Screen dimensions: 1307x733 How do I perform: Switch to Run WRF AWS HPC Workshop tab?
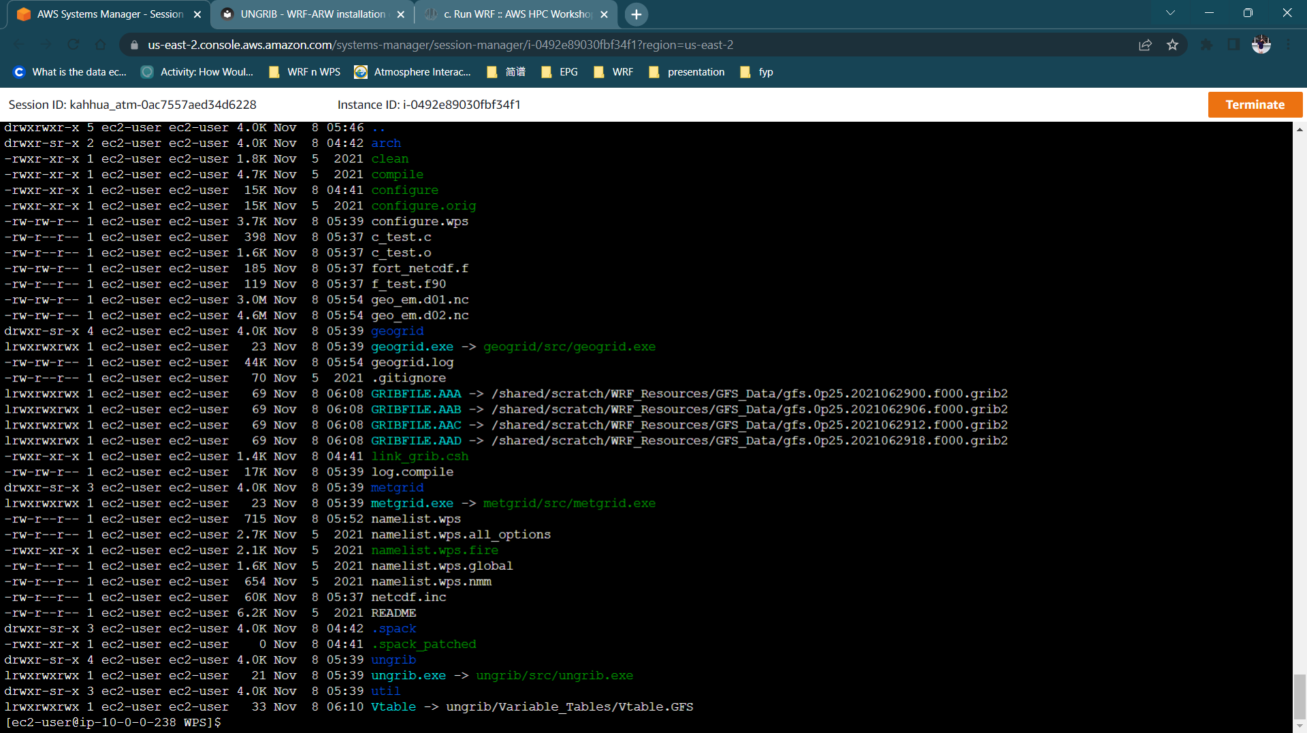(517, 14)
